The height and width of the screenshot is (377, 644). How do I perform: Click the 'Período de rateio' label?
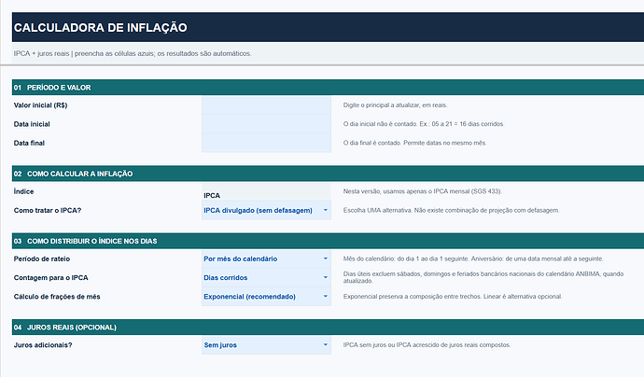point(42,258)
